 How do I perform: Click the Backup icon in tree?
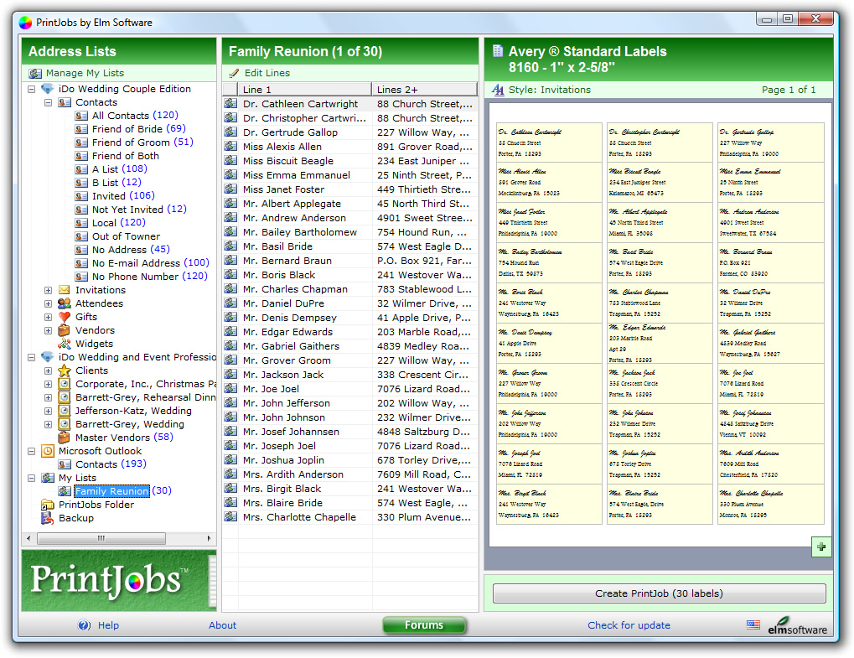48,518
